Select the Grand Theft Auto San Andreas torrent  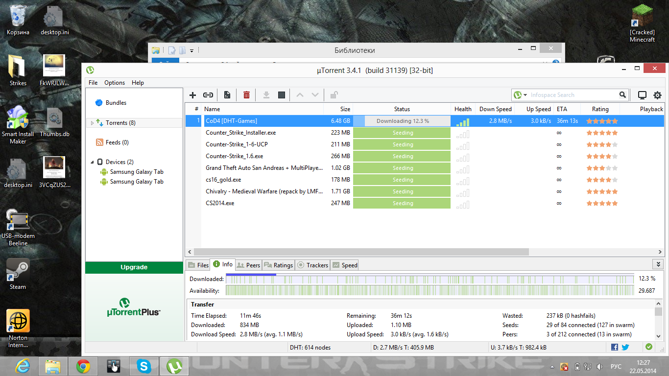click(425, 168)
